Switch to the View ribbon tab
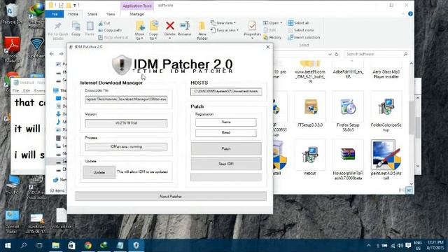This screenshot has height=252, width=448. pyautogui.click(x=111, y=14)
